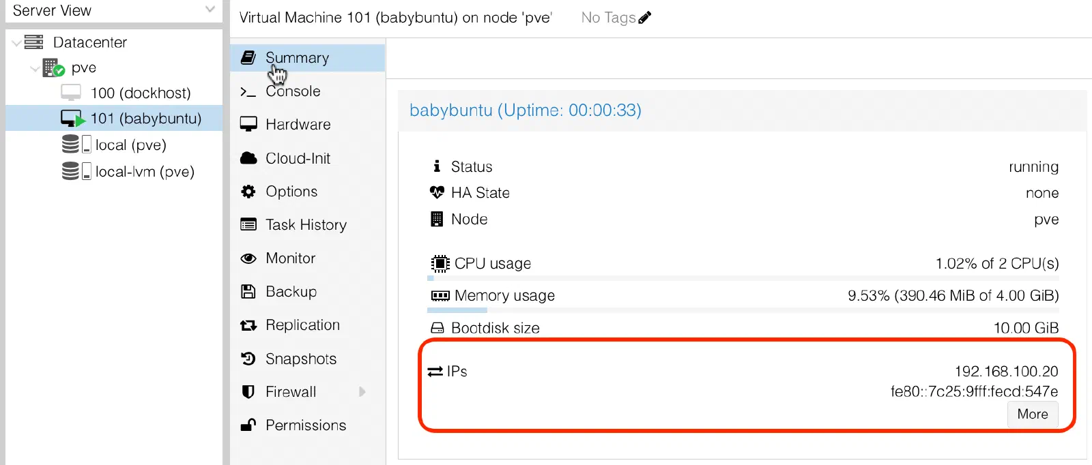The image size is (1092, 465).
Task: Collapse the Datacenter tree node
Action: (16, 43)
